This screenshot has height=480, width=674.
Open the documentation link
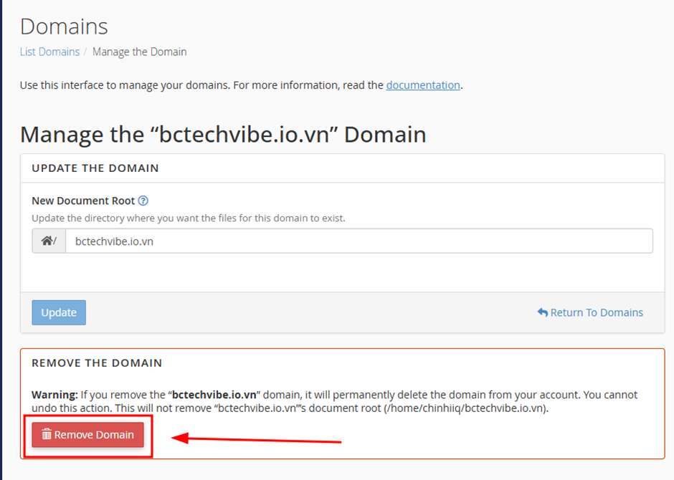coord(423,85)
